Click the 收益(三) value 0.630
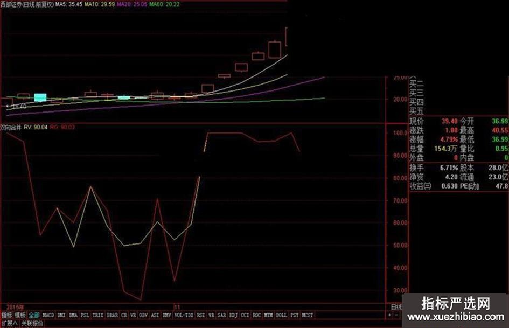The image size is (509, 328). click(x=449, y=186)
